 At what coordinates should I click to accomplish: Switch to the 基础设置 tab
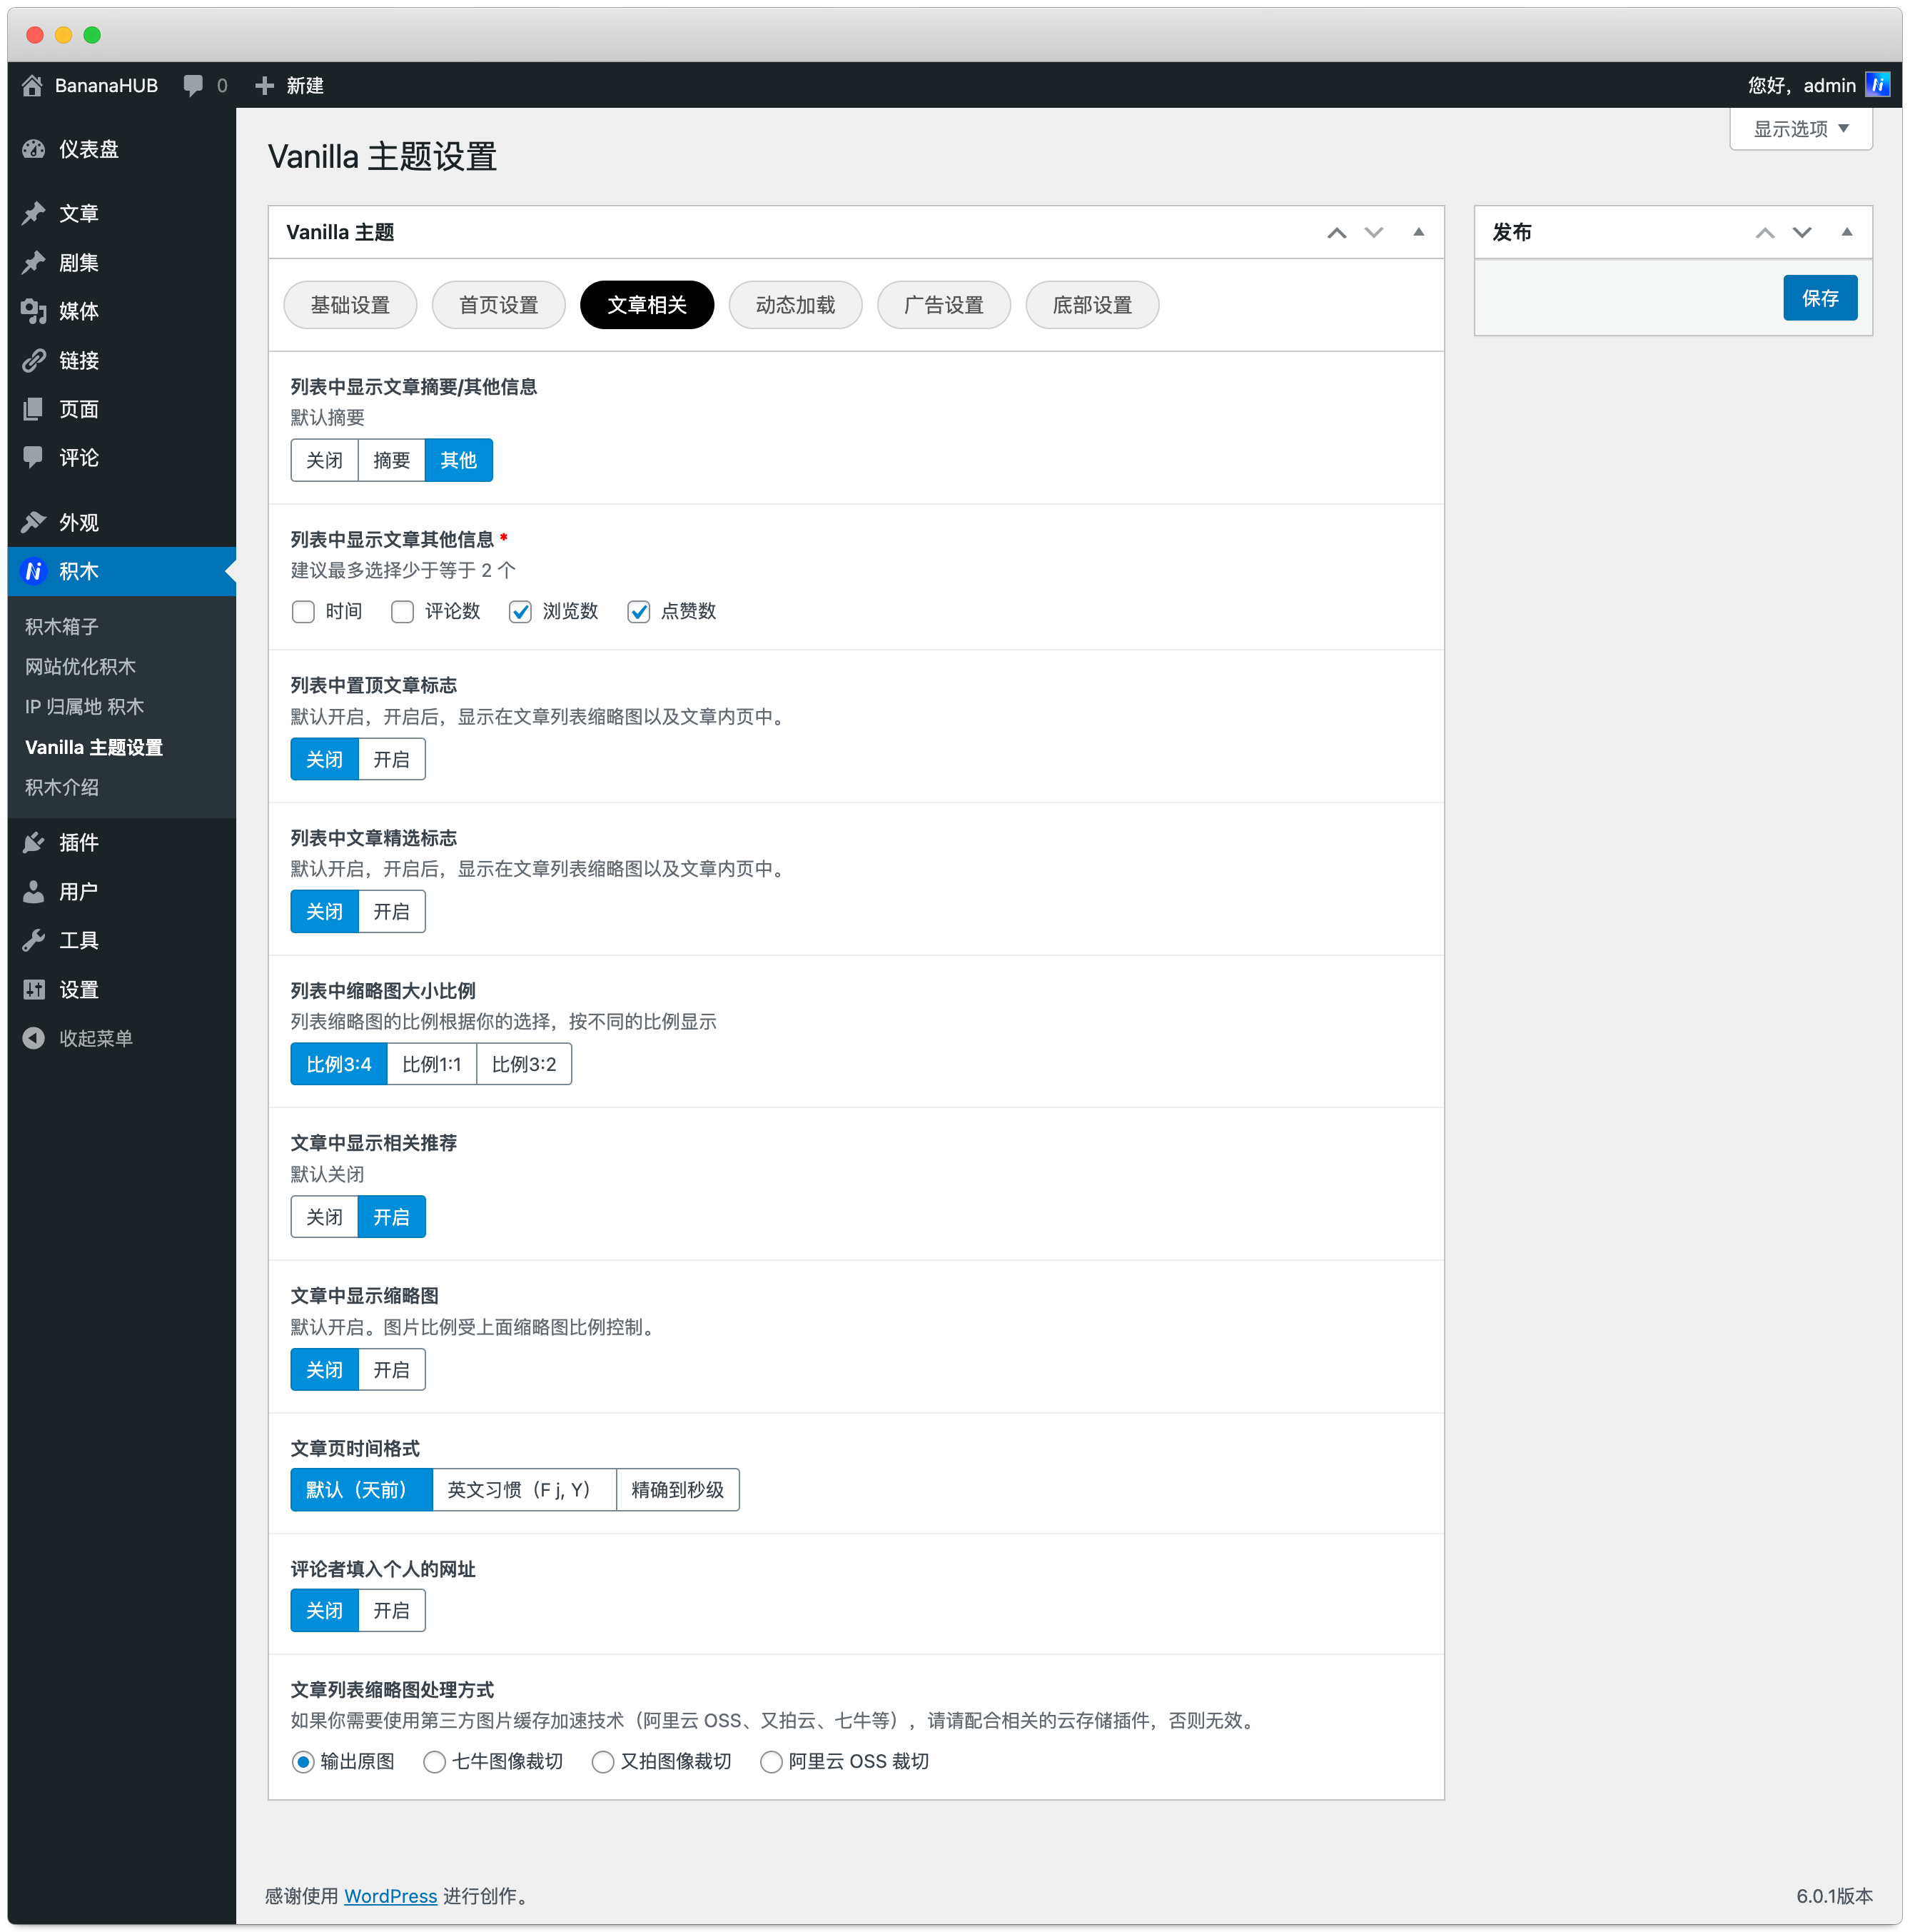350,305
